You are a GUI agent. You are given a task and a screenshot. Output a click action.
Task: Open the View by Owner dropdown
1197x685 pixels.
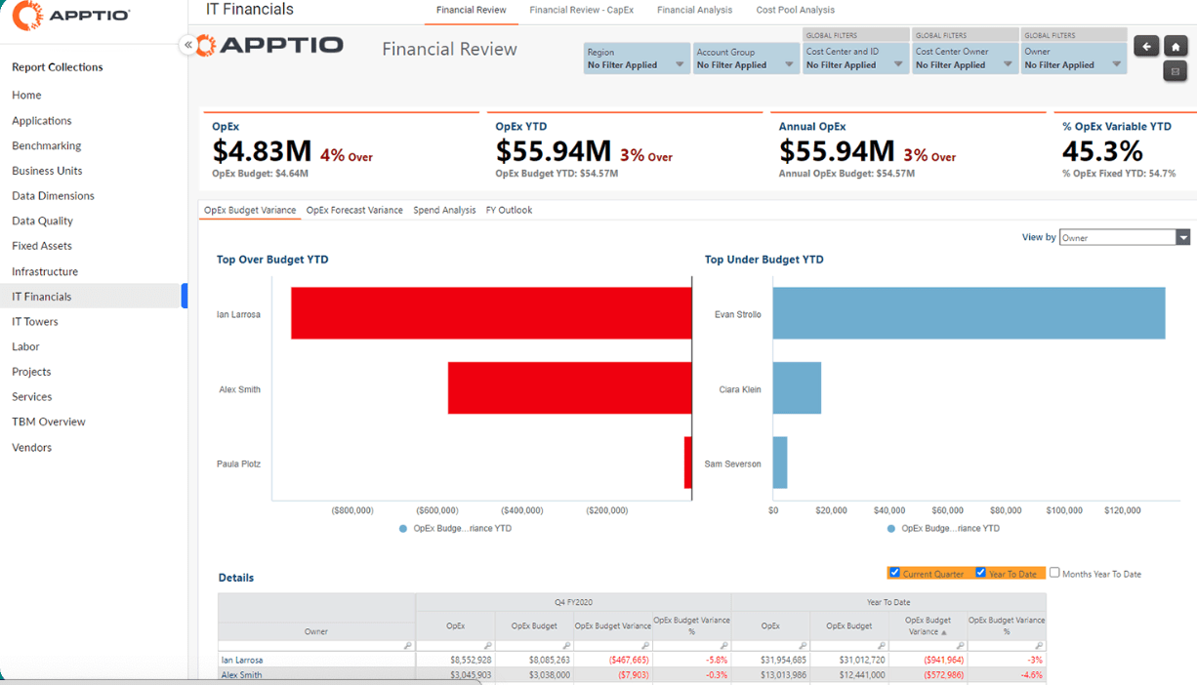point(1181,237)
